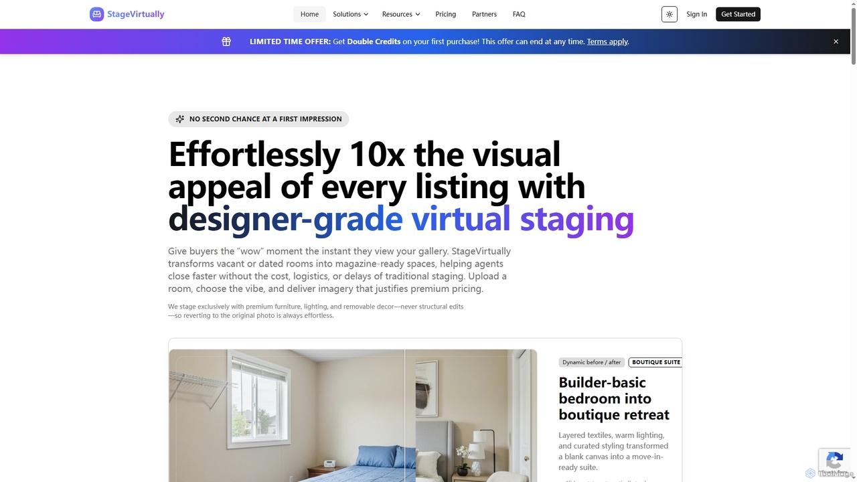Expand the Resources dropdown menu
Image resolution: width=857 pixels, height=482 pixels.
coord(401,14)
